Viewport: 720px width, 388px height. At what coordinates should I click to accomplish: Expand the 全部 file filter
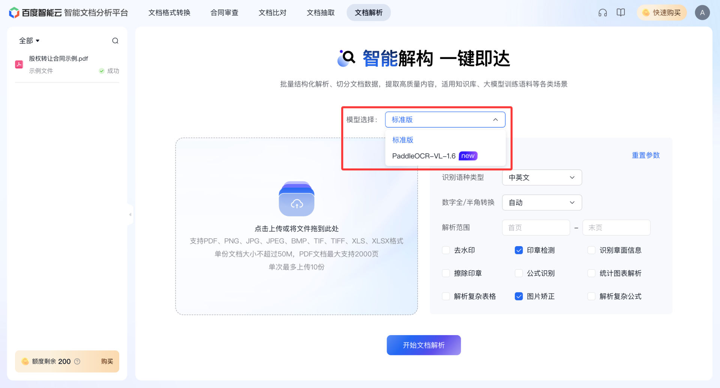click(29, 41)
